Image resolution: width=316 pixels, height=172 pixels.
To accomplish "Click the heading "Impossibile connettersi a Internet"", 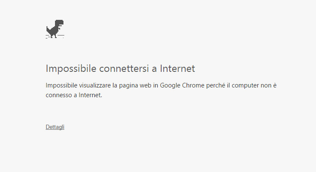I will pos(120,68).
